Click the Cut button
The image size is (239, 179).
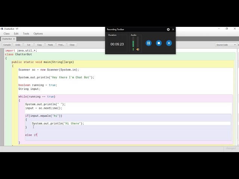[29, 45]
